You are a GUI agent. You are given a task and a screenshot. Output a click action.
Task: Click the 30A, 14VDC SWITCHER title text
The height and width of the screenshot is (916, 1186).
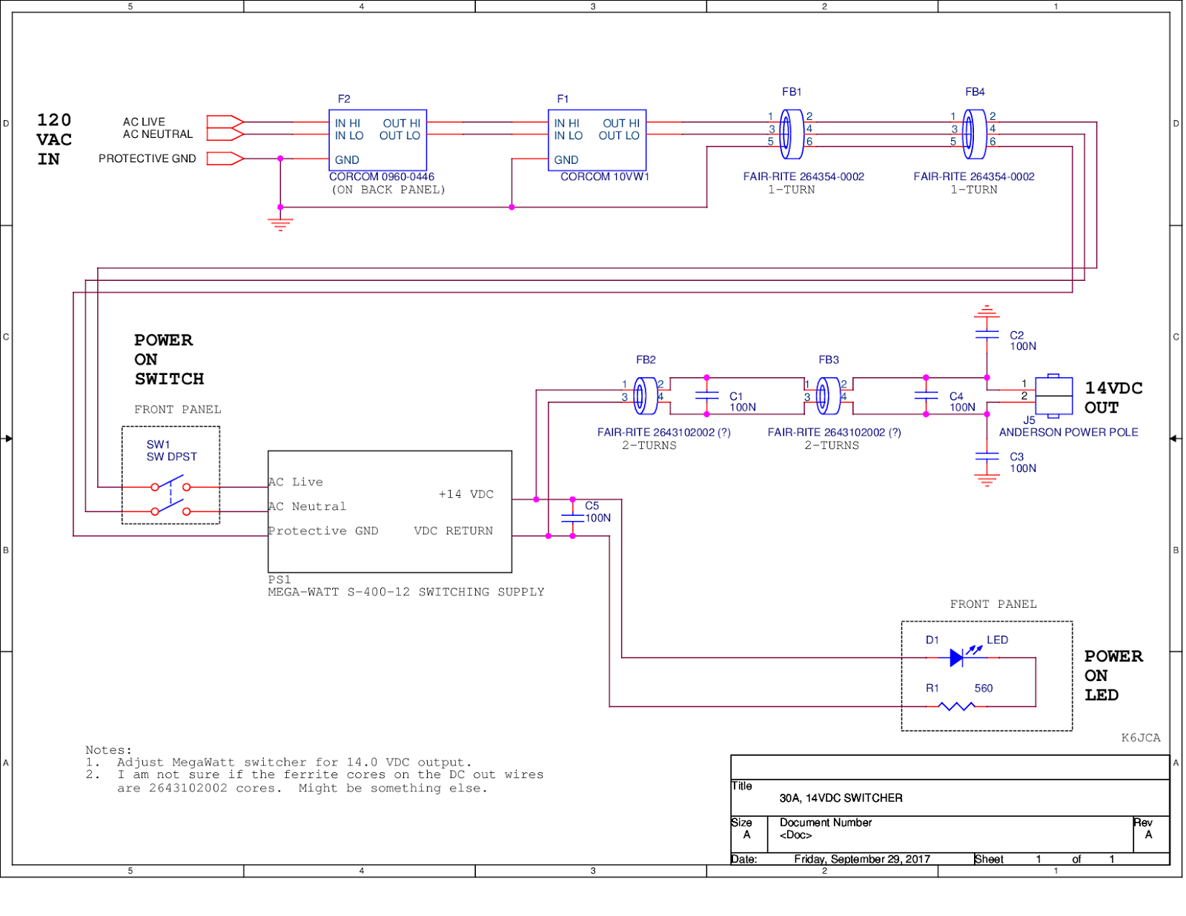click(x=841, y=798)
